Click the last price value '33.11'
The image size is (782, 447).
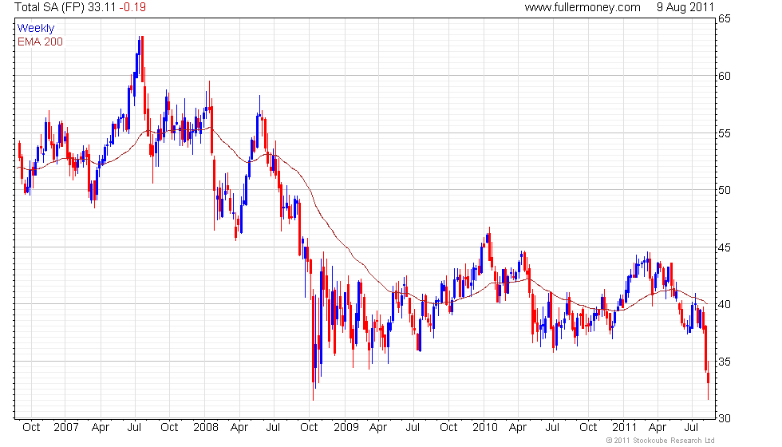[x=102, y=7]
